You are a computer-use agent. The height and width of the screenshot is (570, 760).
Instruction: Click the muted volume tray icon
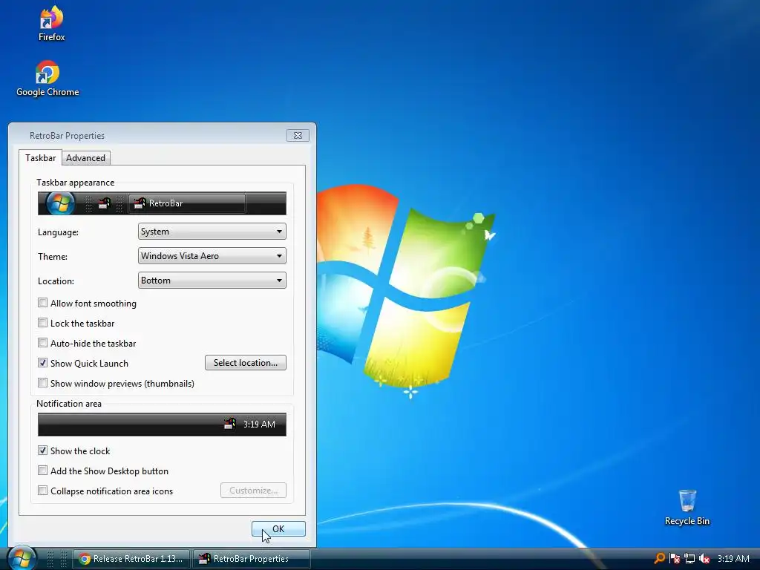tap(704, 558)
